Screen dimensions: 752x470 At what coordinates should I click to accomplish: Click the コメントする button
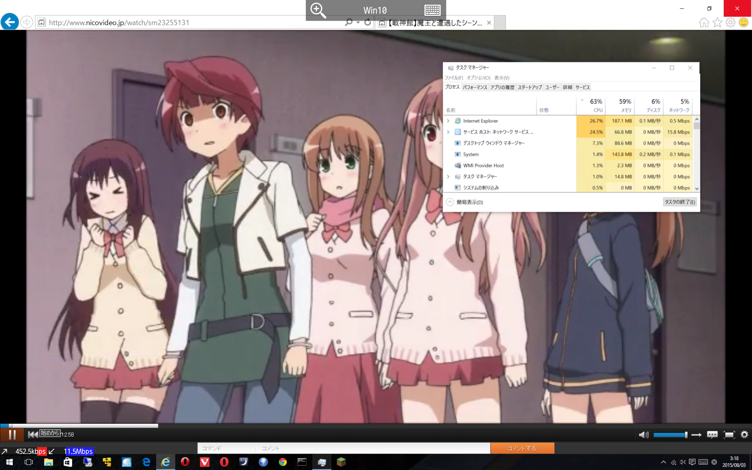(522, 448)
